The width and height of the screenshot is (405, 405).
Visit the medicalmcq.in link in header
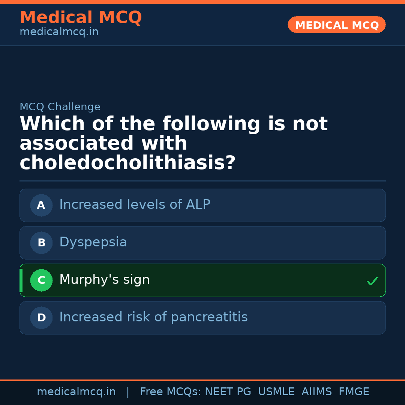[59, 31]
